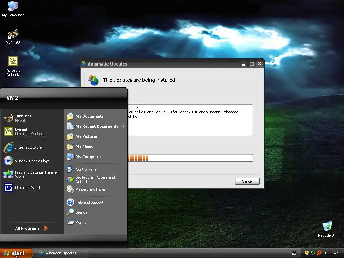Open Printers and Faxes
344x258 pixels.
(96, 189)
